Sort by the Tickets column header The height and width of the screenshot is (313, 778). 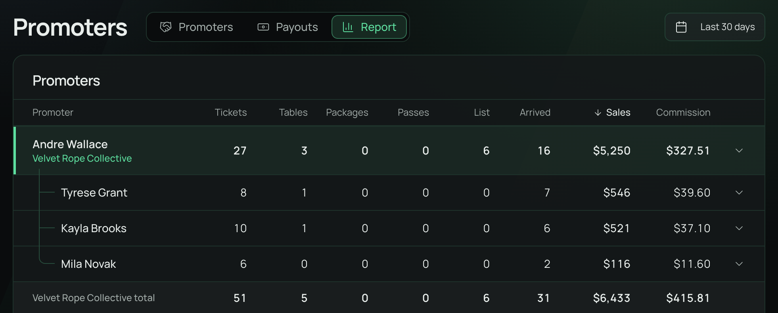231,113
